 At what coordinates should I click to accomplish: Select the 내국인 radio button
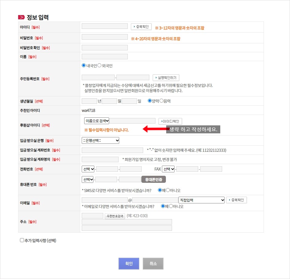click(x=84, y=65)
